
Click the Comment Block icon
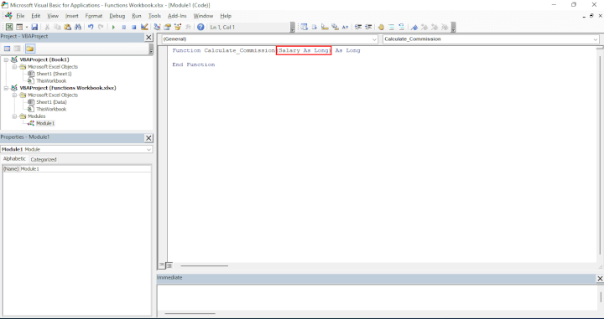pos(392,27)
